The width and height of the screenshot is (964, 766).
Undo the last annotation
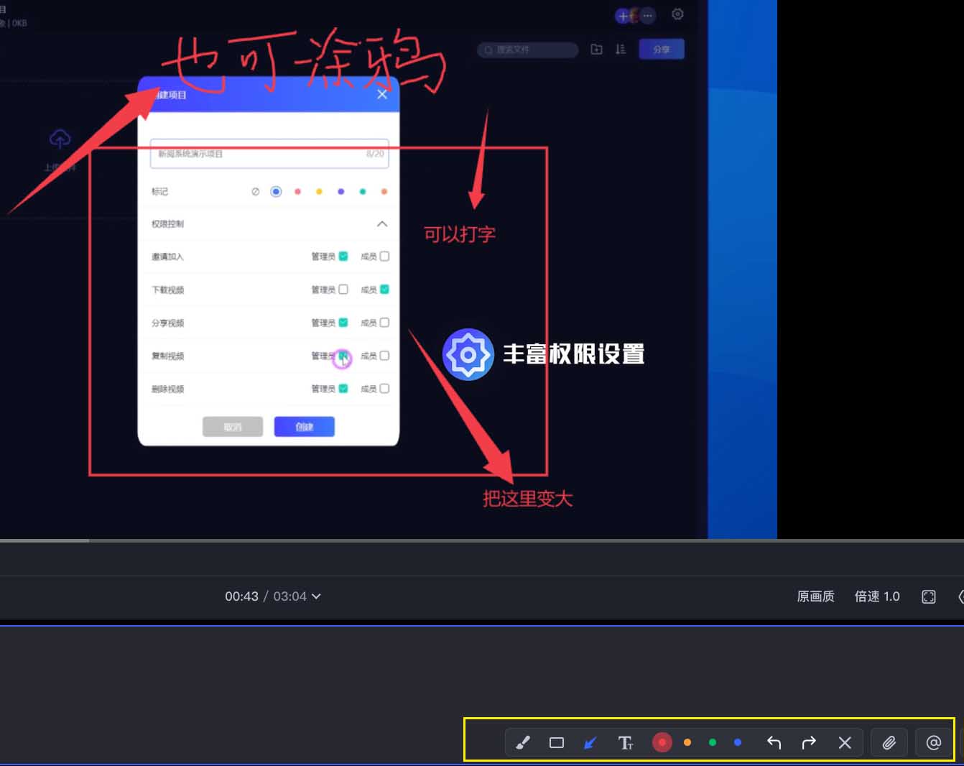click(x=774, y=742)
